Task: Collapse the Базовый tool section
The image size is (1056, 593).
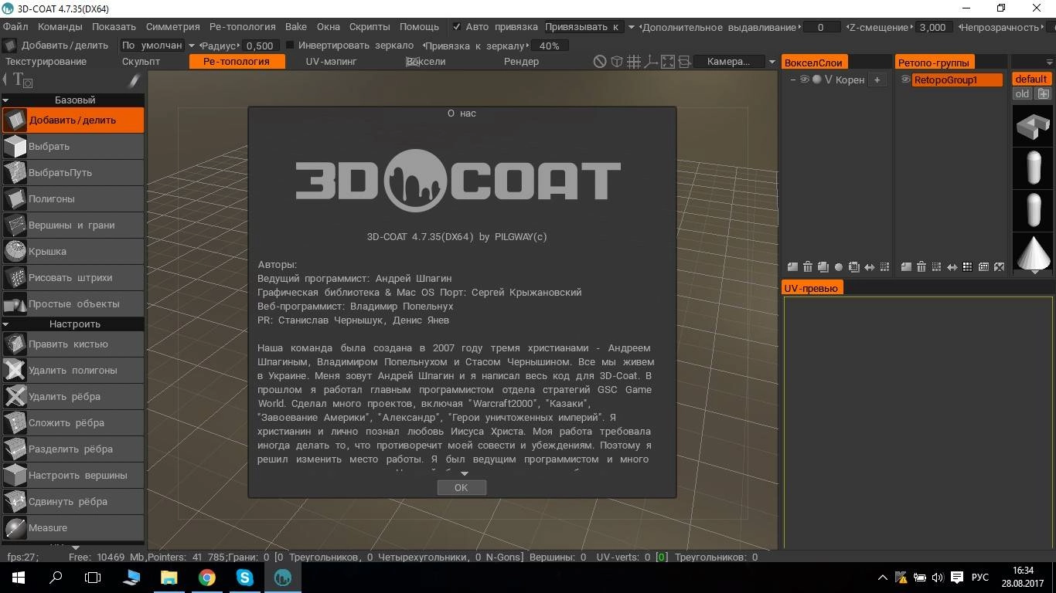Action: click(6, 100)
